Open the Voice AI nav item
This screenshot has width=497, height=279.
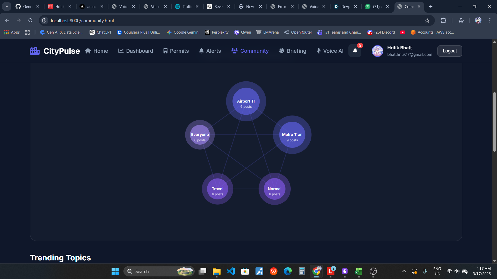330,51
